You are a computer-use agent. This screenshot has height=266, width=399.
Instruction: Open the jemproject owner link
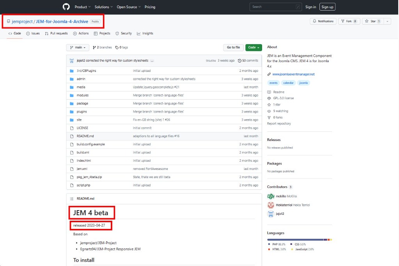pos(22,21)
